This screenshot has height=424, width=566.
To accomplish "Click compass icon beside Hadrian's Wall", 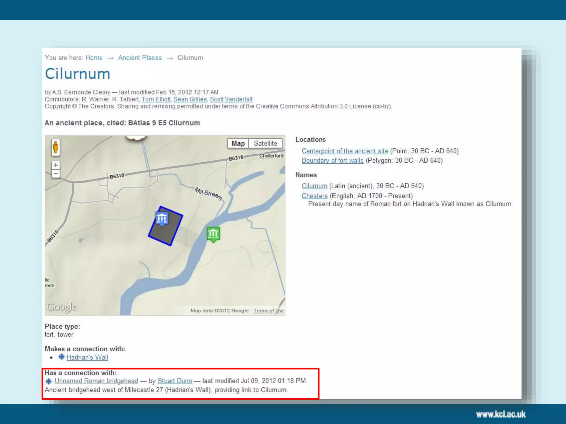I will coord(61,357).
